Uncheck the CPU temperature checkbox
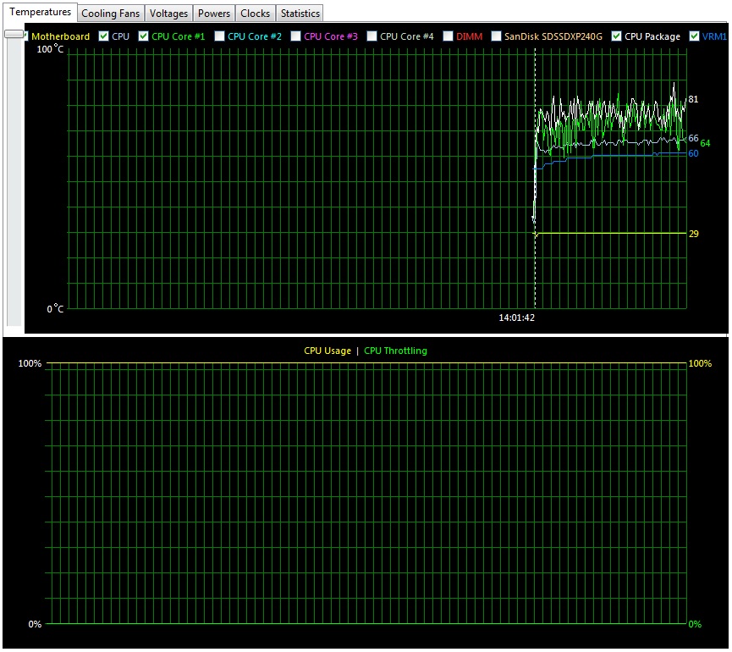The image size is (732, 652). (103, 36)
